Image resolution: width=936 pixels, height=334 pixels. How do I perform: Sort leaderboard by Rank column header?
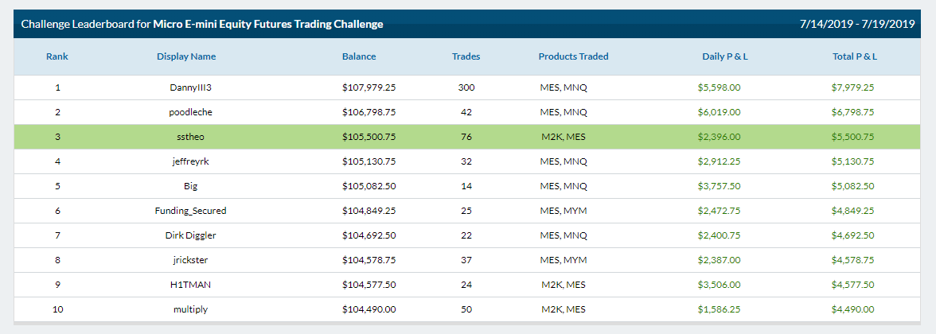(x=57, y=56)
